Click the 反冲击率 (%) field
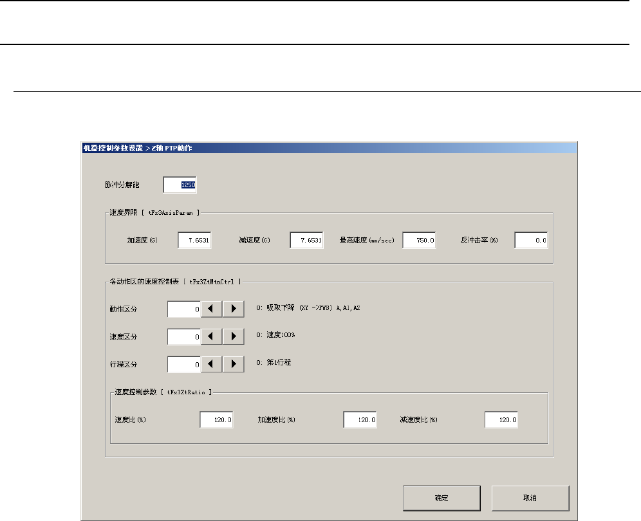 tap(531, 241)
